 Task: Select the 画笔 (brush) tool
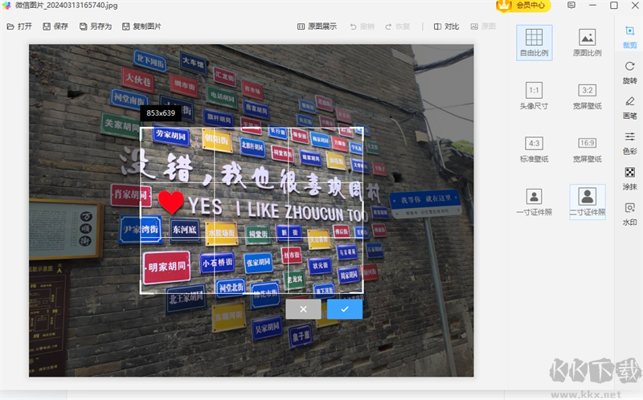629,106
